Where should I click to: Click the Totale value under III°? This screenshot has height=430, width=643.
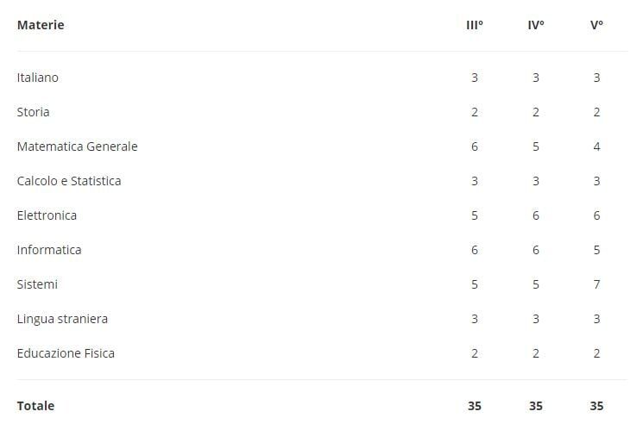coord(475,406)
